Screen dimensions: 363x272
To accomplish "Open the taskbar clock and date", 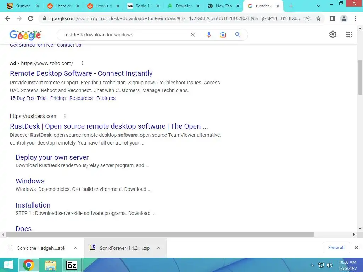I will pyautogui.click(x=347, y=265).
